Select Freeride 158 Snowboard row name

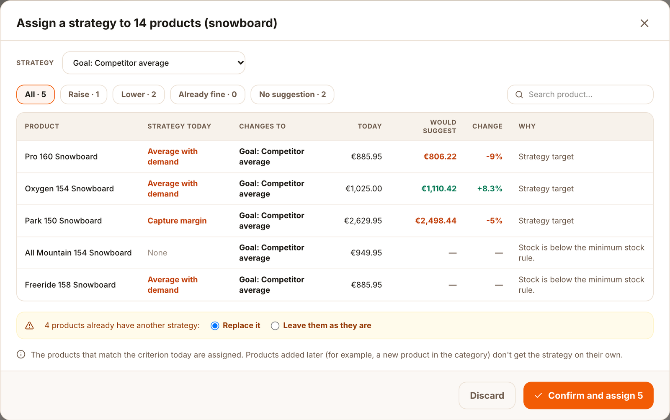[70, 285]
